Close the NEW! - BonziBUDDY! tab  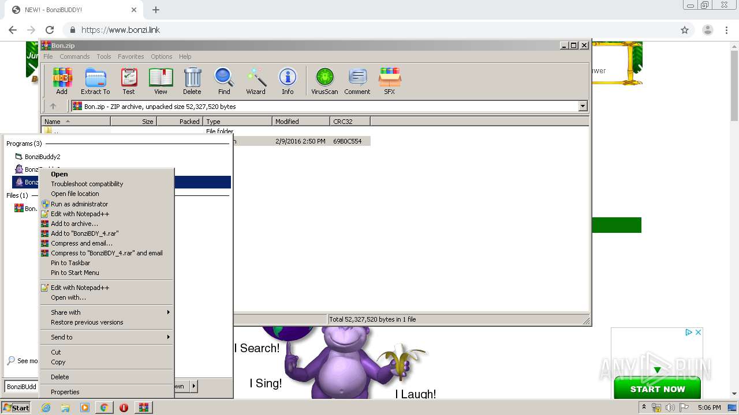pos(134,10)
